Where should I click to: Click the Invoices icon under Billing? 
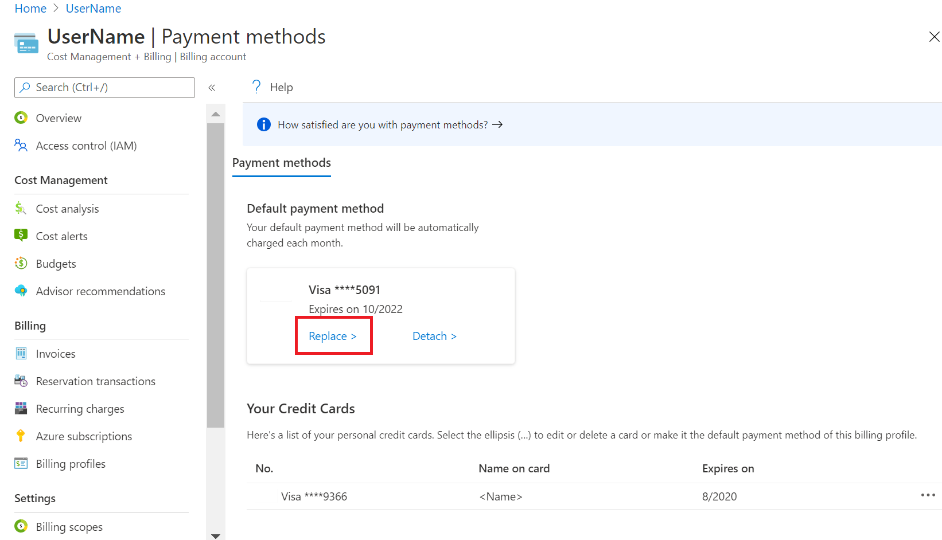(21, 353)
